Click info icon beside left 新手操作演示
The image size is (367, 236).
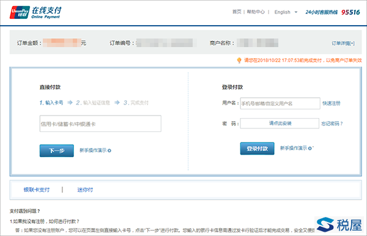pyautogui.click(x=109, y=150)
